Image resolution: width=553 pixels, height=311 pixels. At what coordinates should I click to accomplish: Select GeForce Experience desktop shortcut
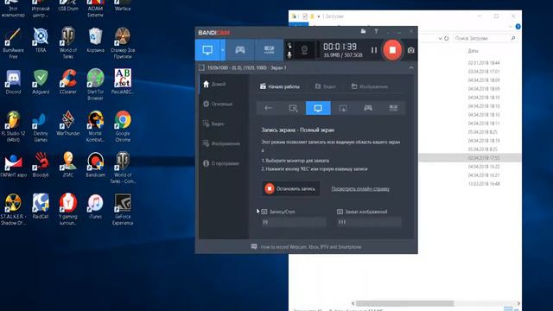point(123,209)
